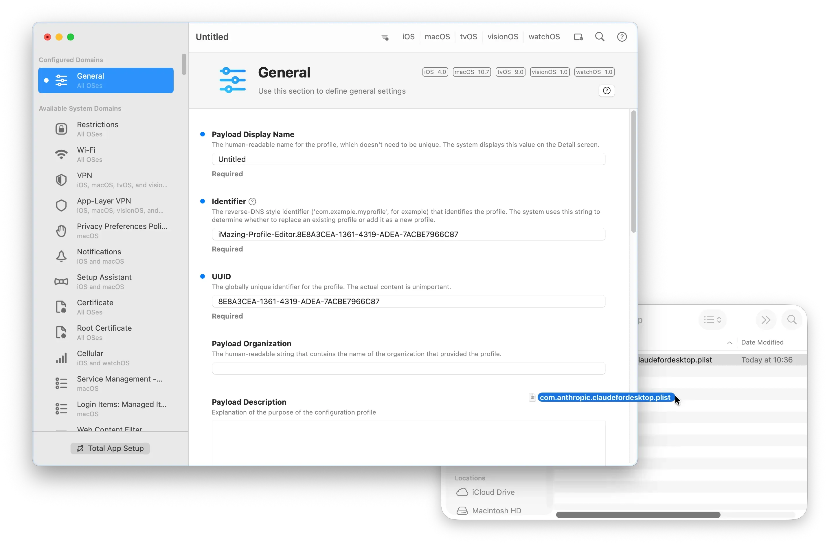Open Notifications bell domain
The height and width of the screenshot is (544, 827).
62,256
